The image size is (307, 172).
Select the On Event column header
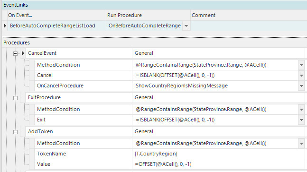pyautogui.click(x=56, y=15)
